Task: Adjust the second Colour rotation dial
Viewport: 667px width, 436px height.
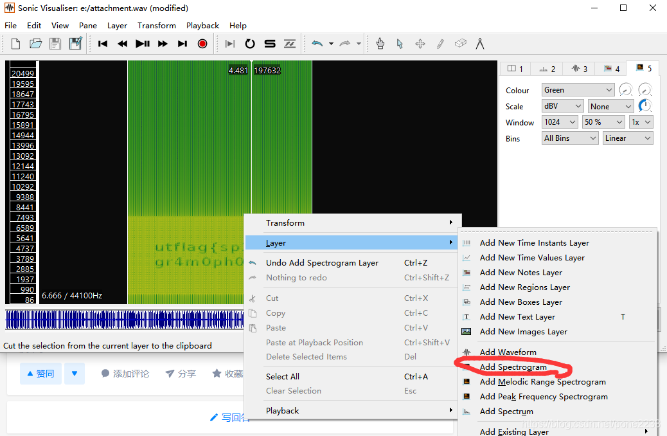Action: tap(645, 89)
